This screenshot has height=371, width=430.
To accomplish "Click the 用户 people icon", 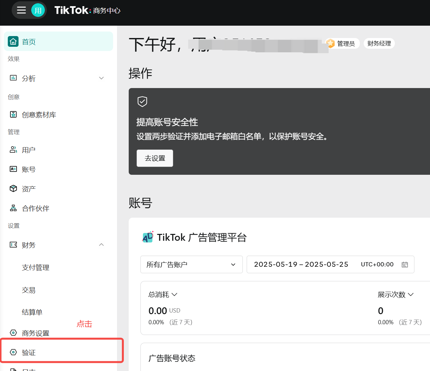I will [x=13, y=150].
